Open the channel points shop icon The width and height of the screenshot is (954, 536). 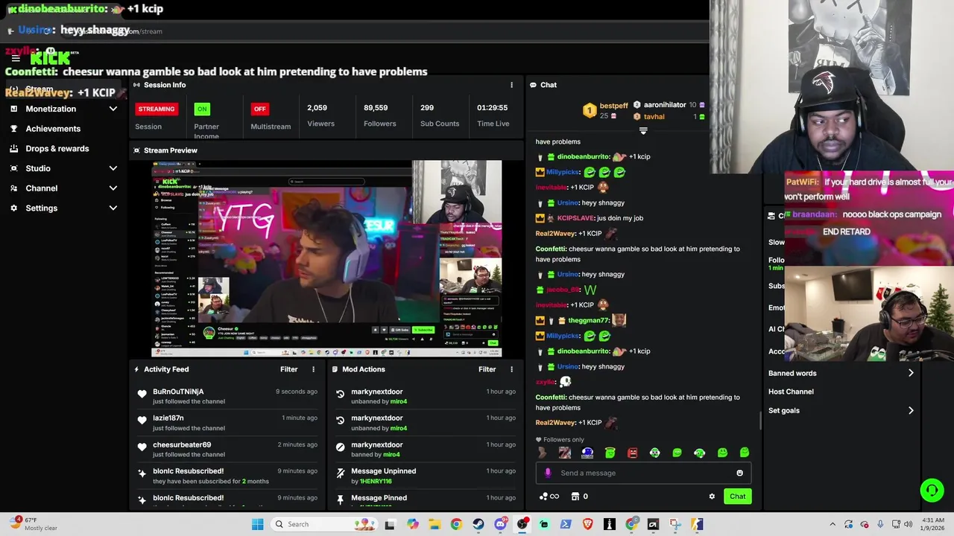pos(575,497)
